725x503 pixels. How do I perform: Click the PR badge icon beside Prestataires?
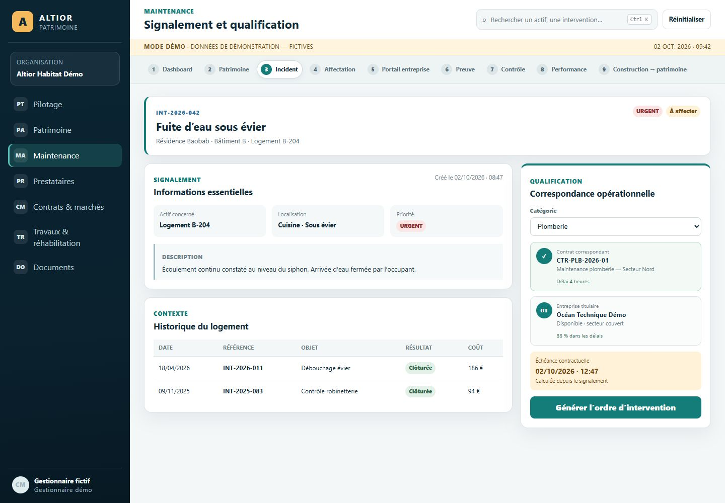[x=21, y=181]
